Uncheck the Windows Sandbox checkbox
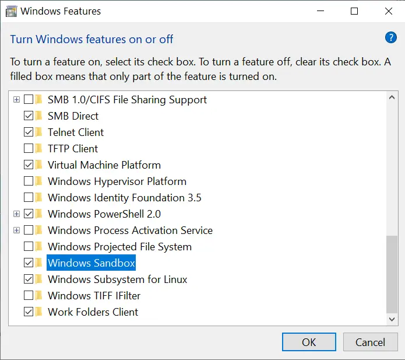 29,263
